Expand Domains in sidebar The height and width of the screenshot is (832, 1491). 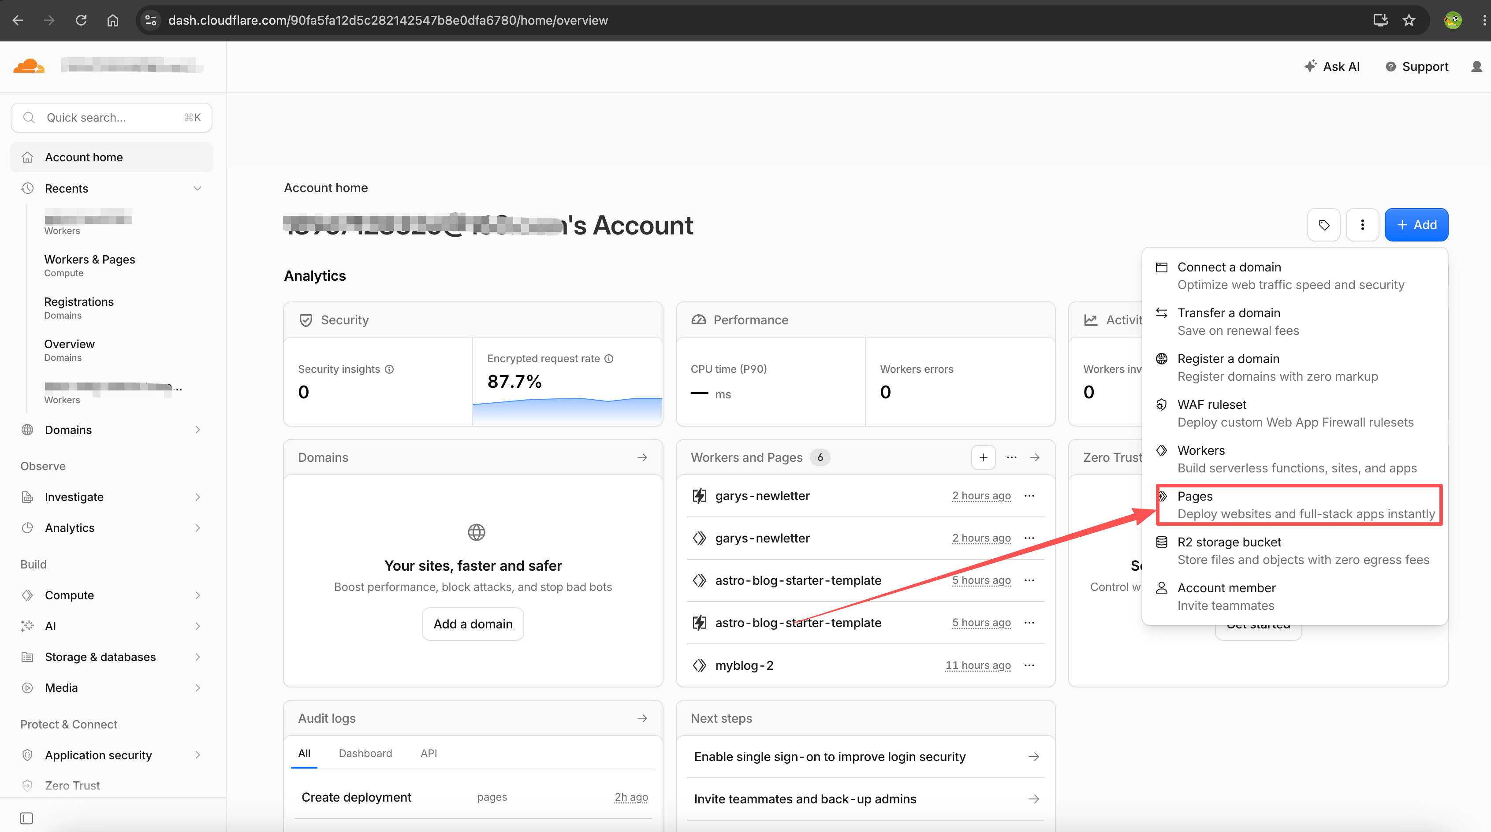(x=198, y=429)
